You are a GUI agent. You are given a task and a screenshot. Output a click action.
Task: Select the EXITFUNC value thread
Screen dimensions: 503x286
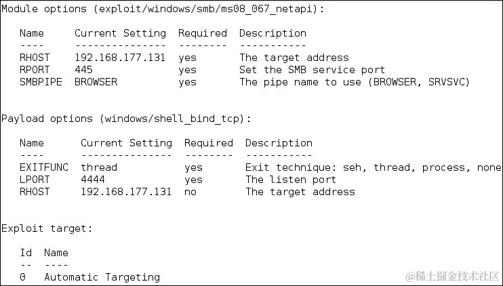pyautogui.click(x=99, y=167)
